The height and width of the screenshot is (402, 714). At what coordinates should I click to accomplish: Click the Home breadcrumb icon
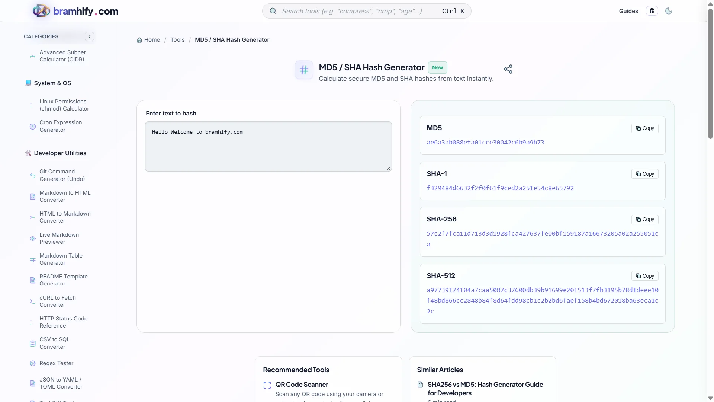139,40
